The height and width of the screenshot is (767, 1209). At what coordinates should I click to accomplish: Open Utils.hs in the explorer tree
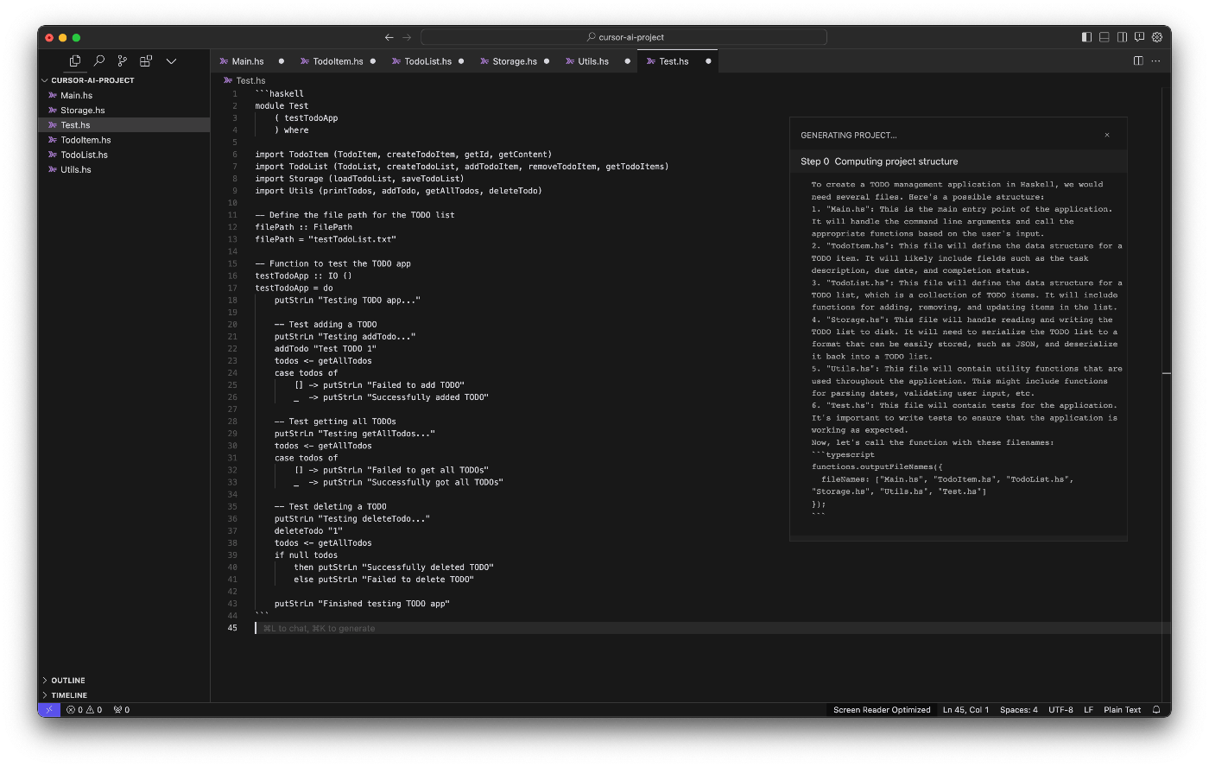pos(123,169)
